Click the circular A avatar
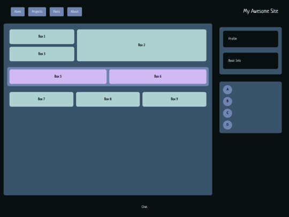The image size is (289, 217). click(x=227, y=89)
